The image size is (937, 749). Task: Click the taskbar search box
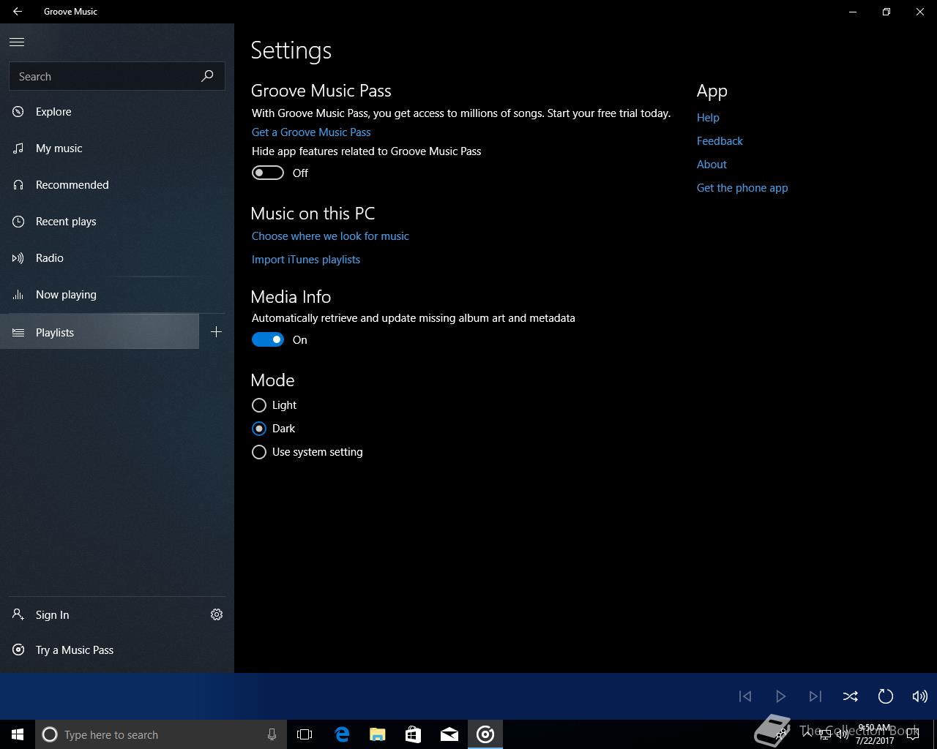(x=161, y=734)
